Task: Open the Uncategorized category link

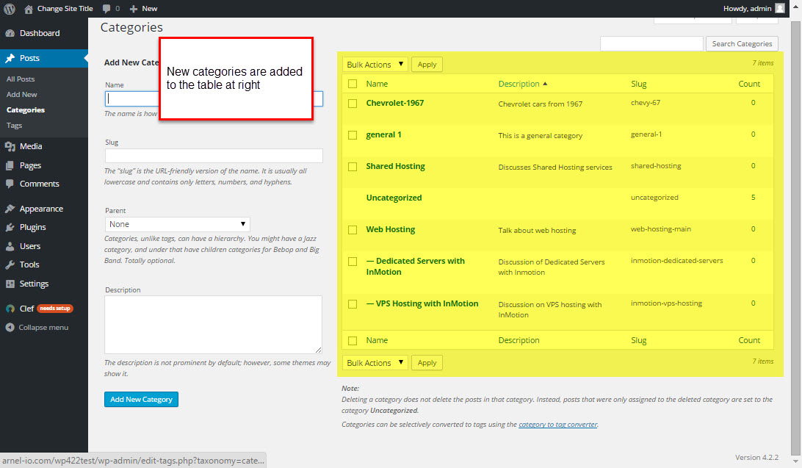Action: (394, 198)
